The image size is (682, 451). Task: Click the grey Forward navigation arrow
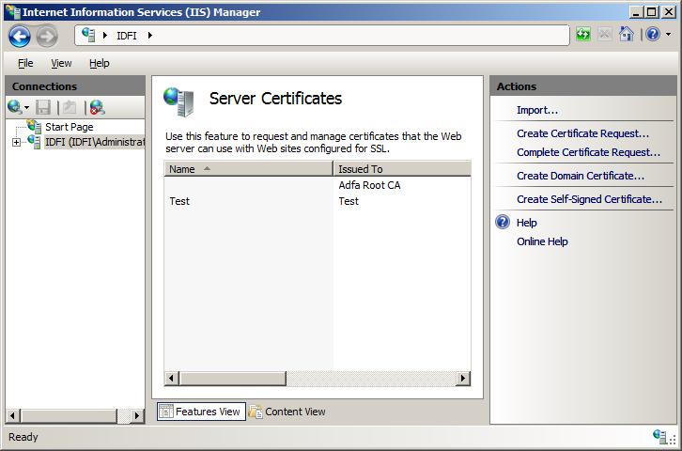[47, 36]
